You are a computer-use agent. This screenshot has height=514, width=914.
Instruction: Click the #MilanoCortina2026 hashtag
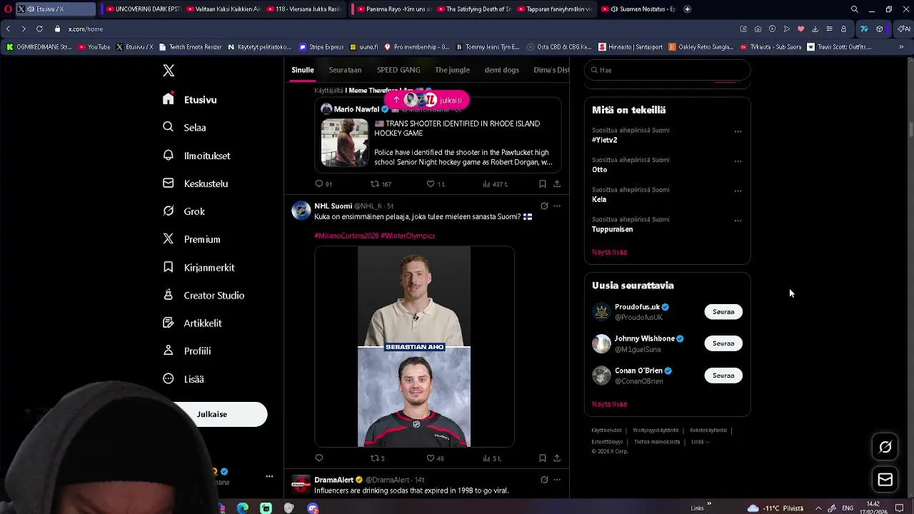click(x=346, y=236)
